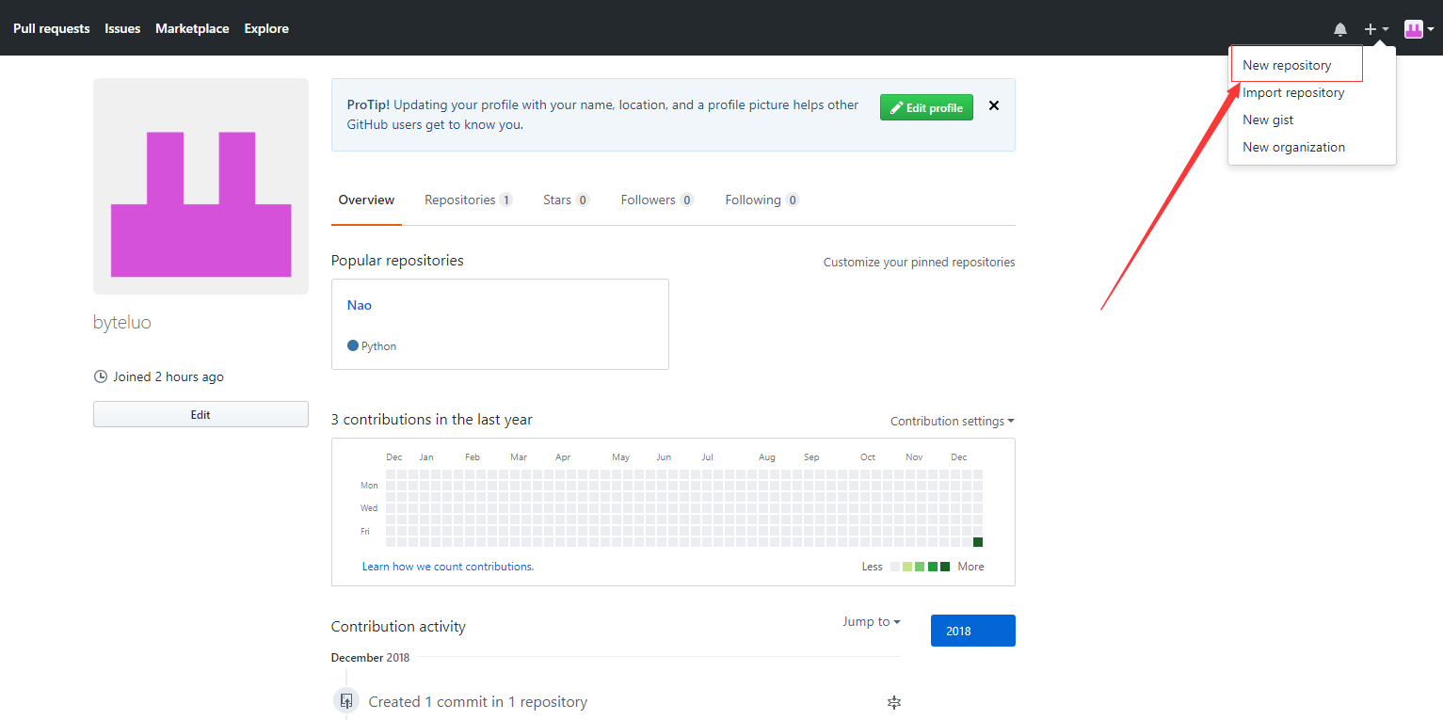Click the large pink profile avatar
Screen dimensions: 1443x720
pyautogui.click(x=200, y=186)
